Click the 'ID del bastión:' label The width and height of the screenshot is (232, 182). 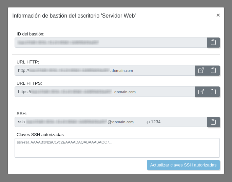tap(31, 34)
